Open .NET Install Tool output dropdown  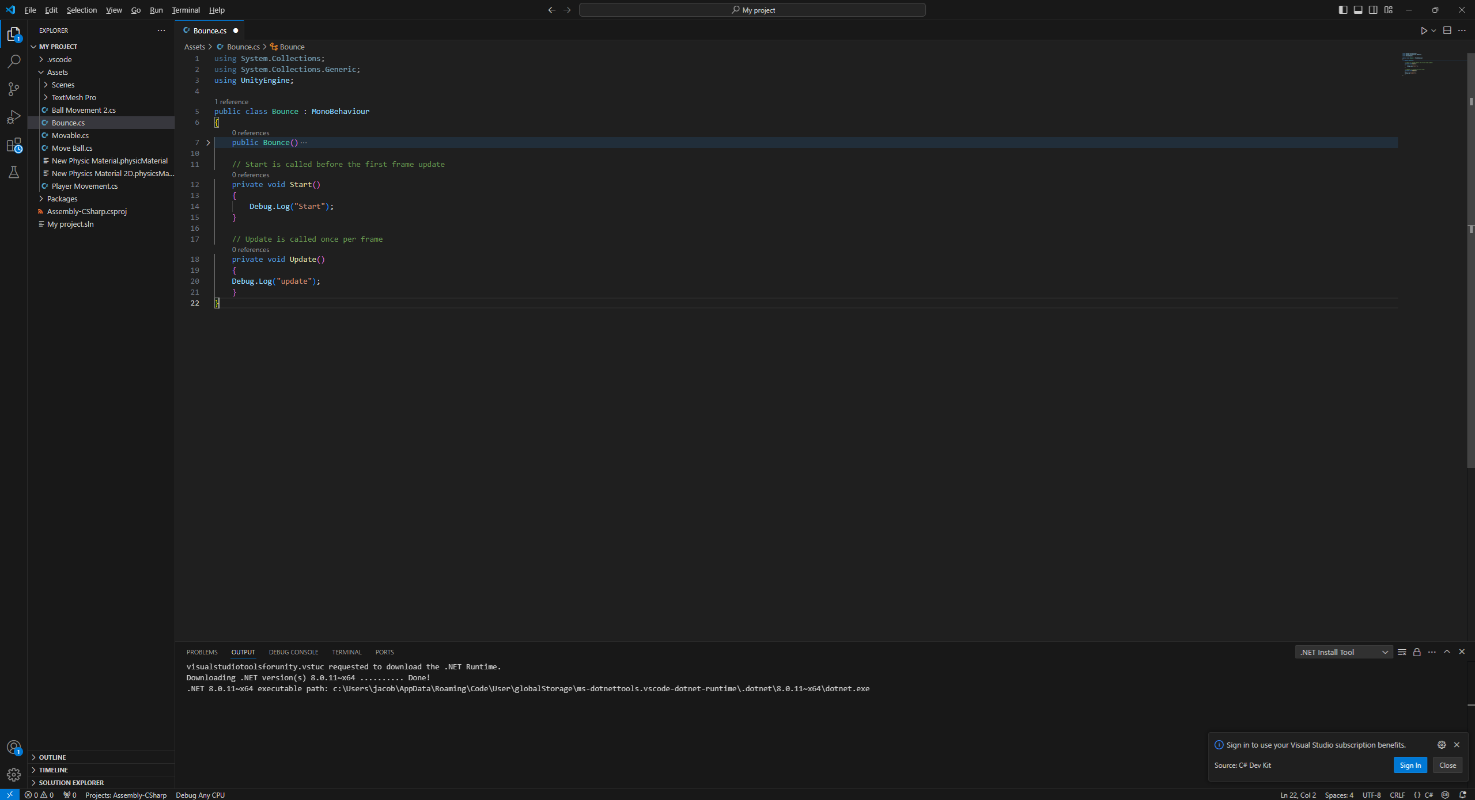[x=1344, y=652]
